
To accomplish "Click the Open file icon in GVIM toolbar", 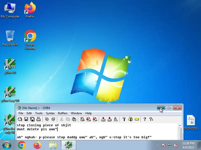I will tap(20, 119).
